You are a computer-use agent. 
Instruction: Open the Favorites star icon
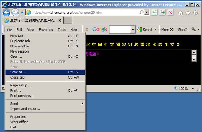click(x=188, y=13)
